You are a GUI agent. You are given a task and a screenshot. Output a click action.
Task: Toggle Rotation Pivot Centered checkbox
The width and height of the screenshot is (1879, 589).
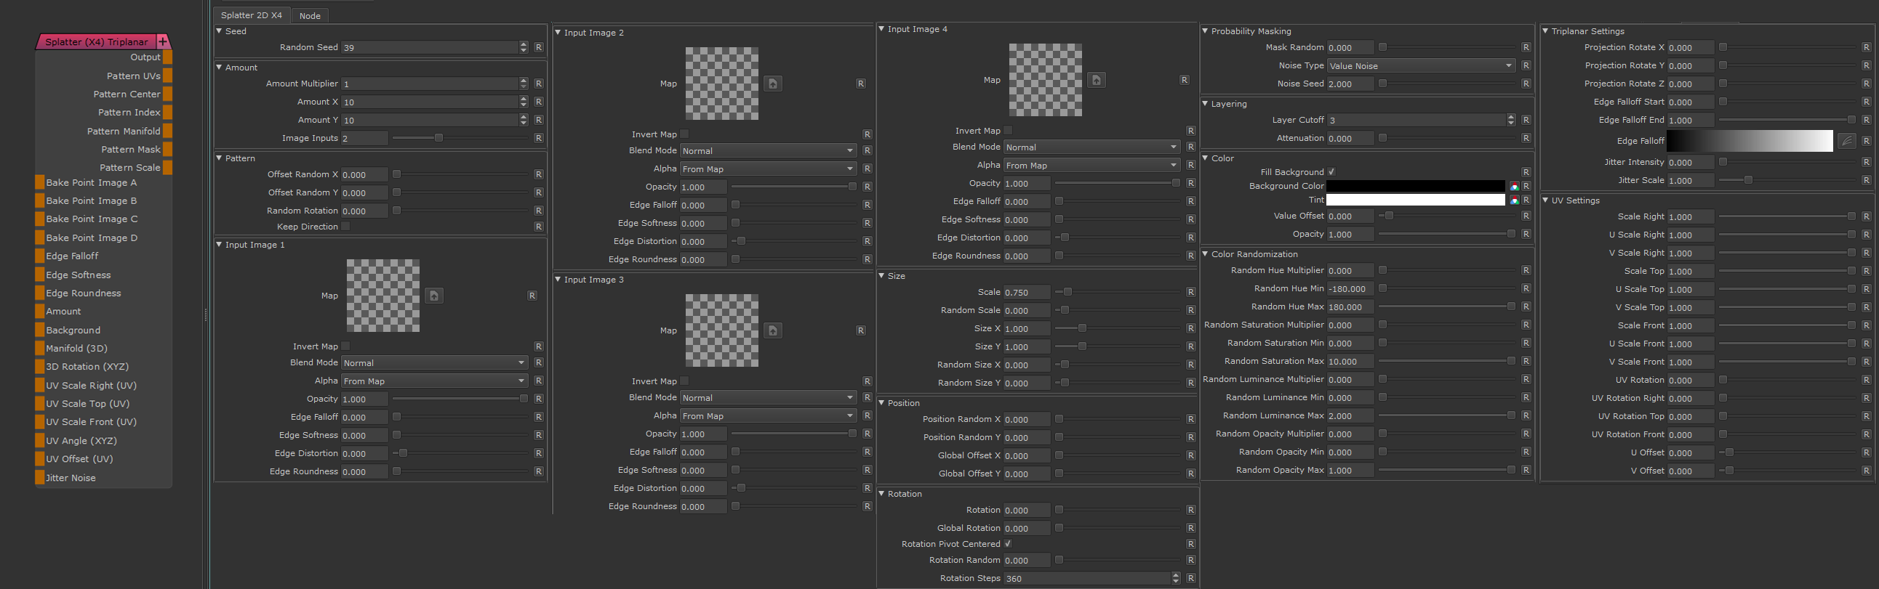point(1008,544)
